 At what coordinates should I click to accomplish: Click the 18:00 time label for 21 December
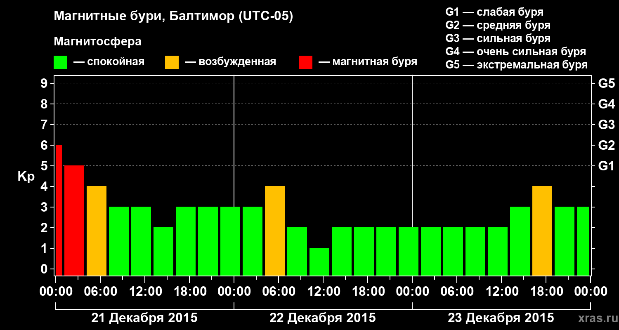point(189,292)
